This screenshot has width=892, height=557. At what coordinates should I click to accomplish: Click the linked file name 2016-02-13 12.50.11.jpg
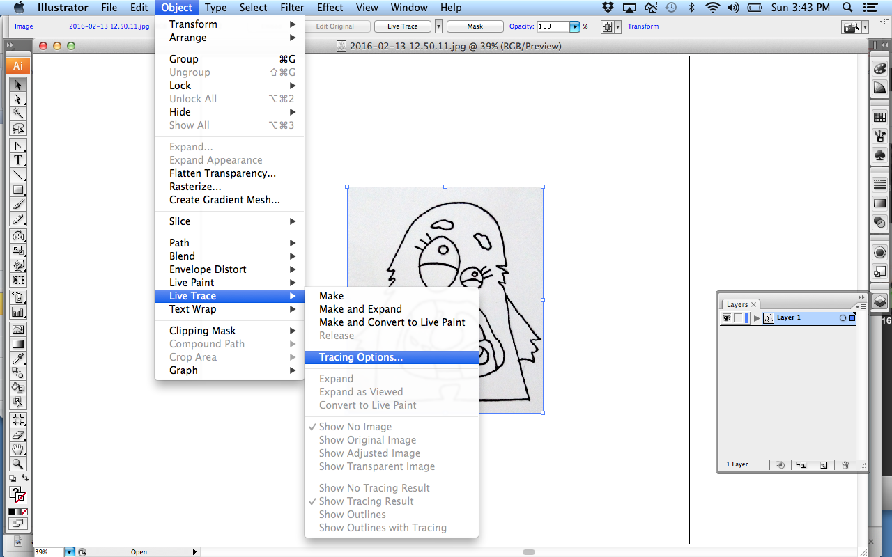109,26
